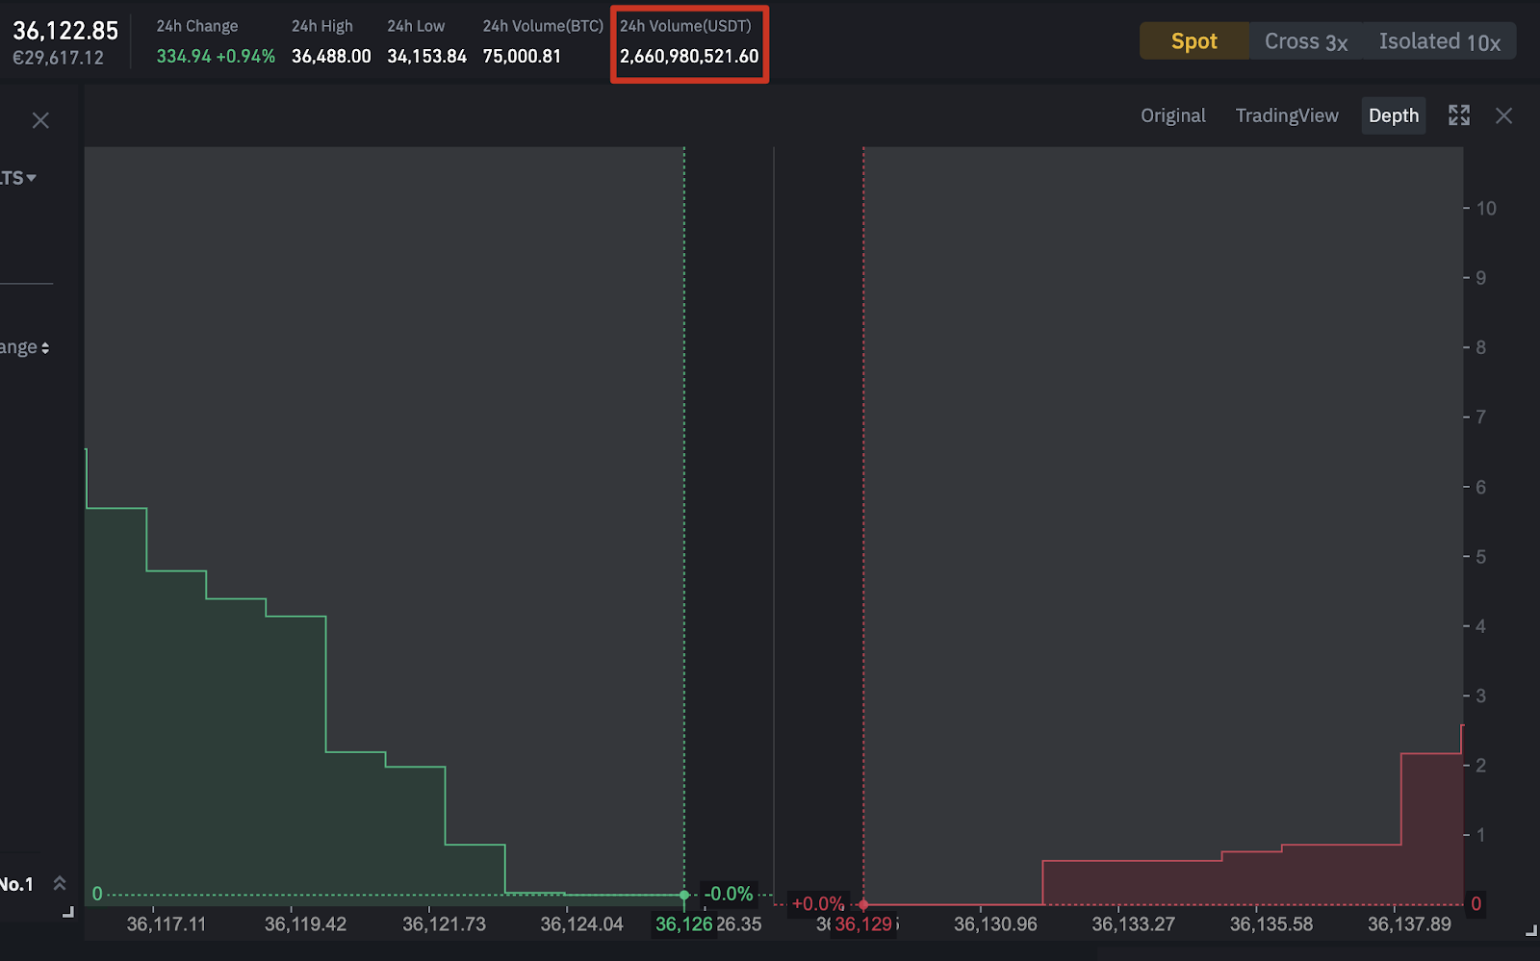This screenshot has width=1540, height=961.
Task: Click the green buy-depth marker dot
Action: coord(683,894)
